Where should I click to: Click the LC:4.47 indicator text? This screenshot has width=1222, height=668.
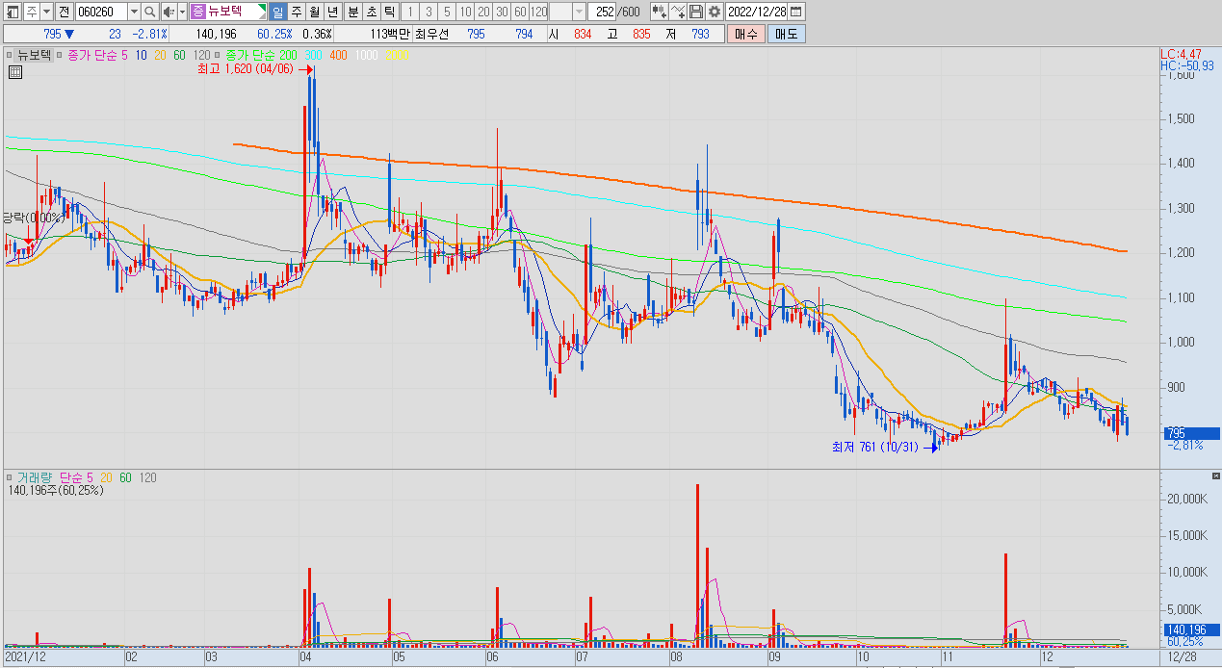pos(1182,54)
